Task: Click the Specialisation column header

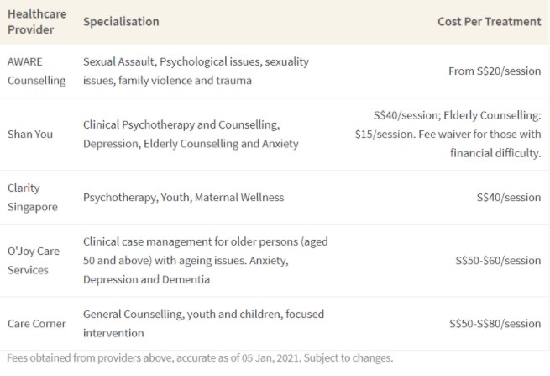Action: (x=121, y=23)
